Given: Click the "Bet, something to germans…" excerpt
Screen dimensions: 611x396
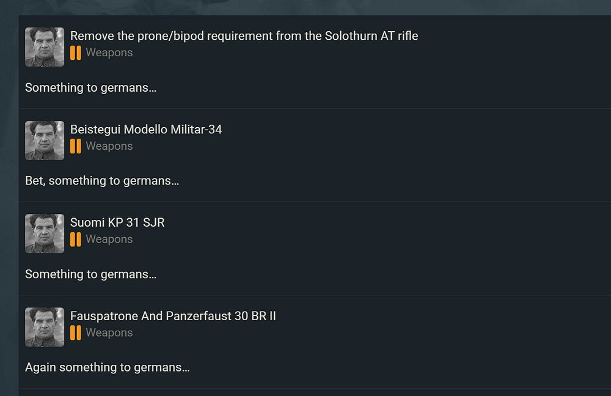Looking at the screenshot, I should pos(102,181).
